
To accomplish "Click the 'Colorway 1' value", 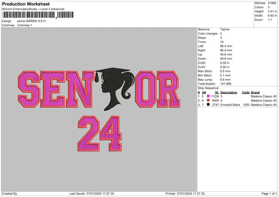I will 25,25.
